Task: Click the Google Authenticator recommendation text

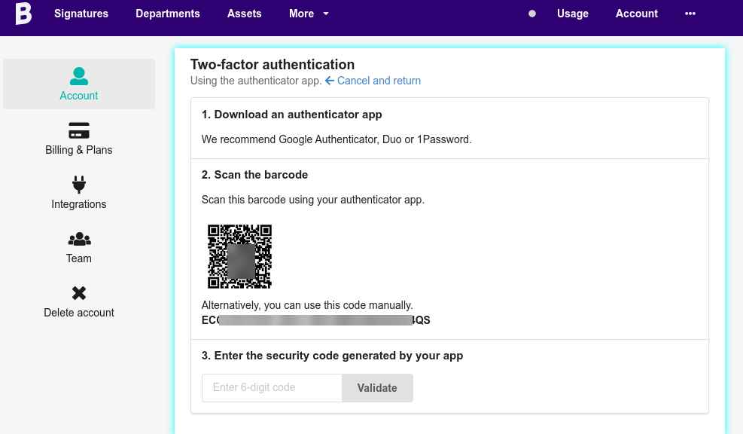Action: point(336,139)
